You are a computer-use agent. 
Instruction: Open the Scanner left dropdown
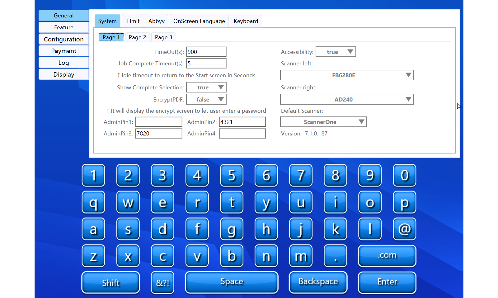(347, 75)
